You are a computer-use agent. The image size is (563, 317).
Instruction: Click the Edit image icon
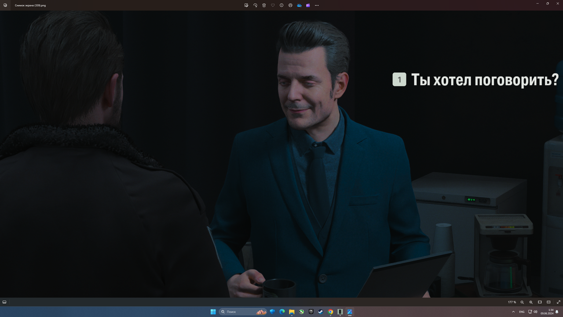pos(246,5)
